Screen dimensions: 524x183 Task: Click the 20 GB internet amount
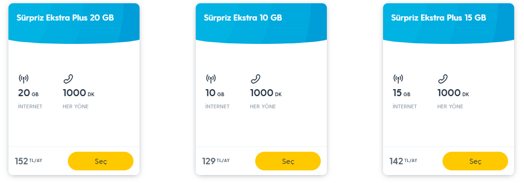pos(29,93)
